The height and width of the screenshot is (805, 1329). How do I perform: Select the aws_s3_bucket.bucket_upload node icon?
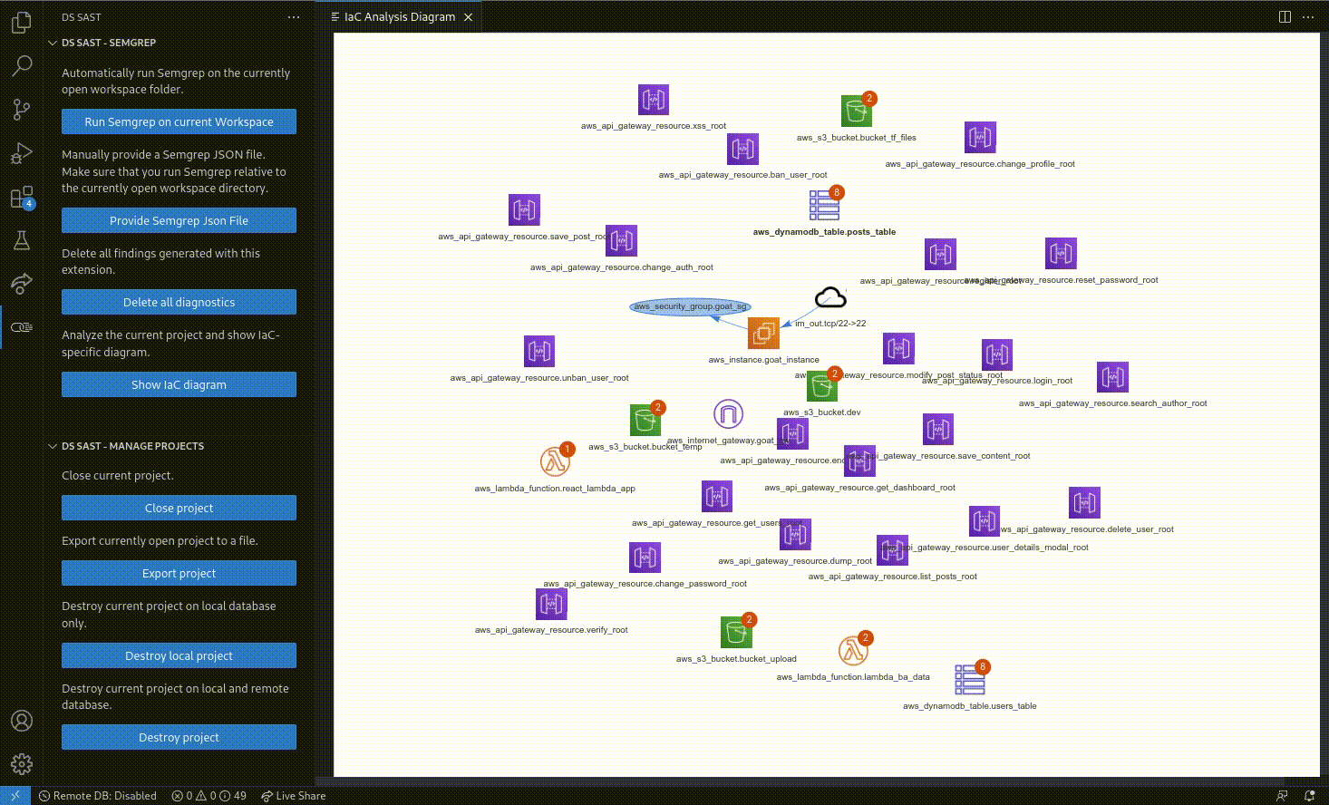tap(736, 632)
